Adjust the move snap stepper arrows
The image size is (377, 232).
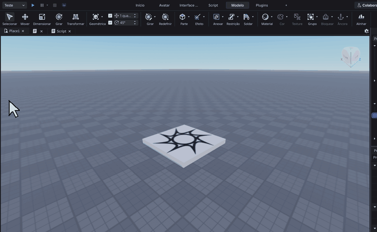coord(135,16)
